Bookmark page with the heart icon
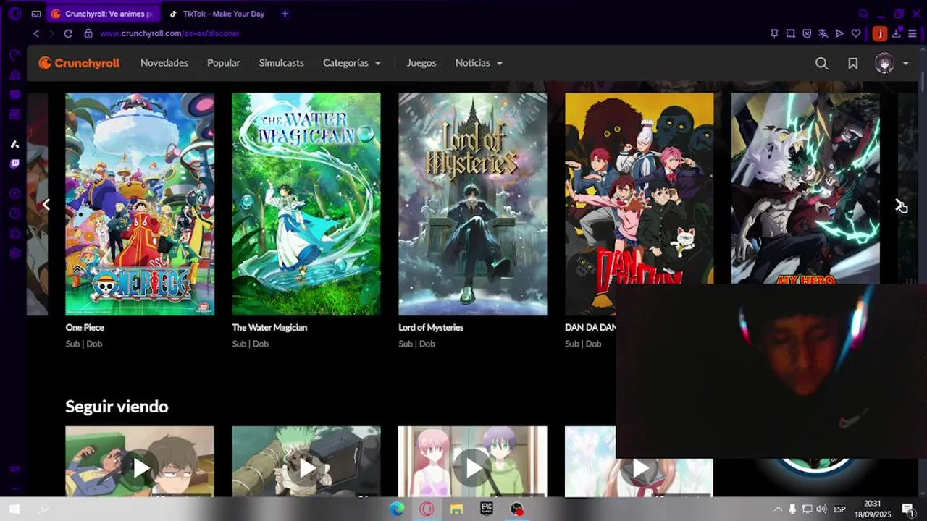This screenshot has width=927, height=521. 856,33
